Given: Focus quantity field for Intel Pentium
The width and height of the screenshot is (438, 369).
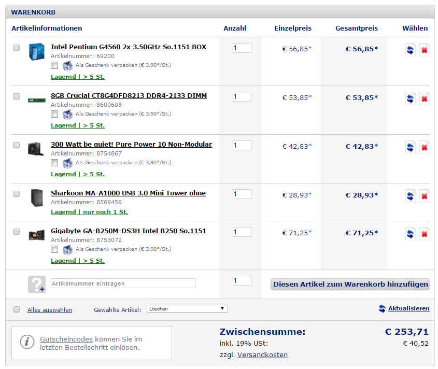Looking at the screenshot, I should point(242,48).
